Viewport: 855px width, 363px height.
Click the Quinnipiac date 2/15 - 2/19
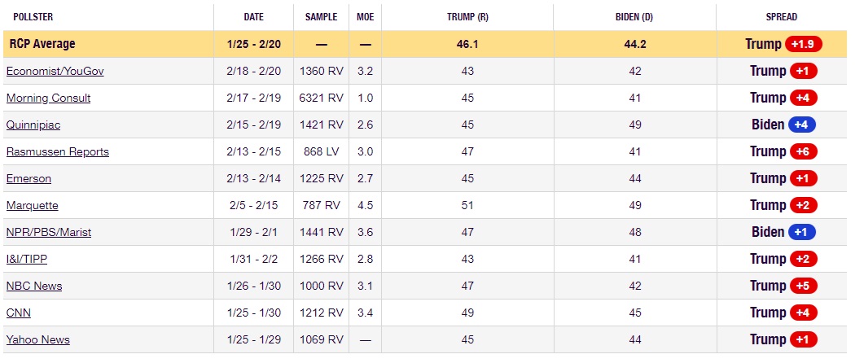(x=253, y=125)
